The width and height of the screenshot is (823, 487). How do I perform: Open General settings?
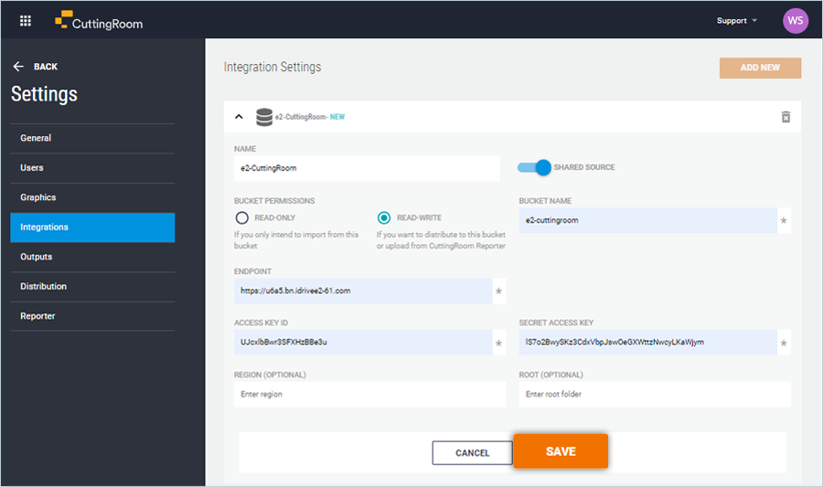(92, 138)
